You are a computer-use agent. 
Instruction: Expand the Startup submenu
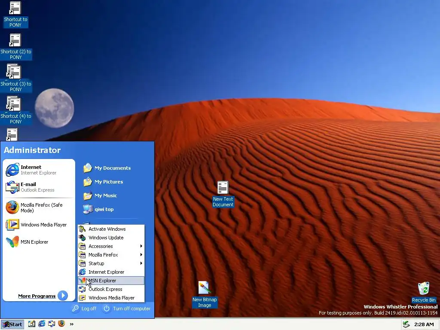(111, 263)
